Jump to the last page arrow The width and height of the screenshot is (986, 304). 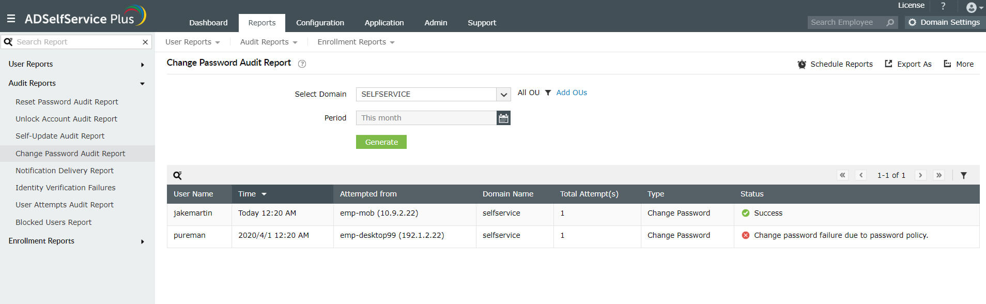939,175
